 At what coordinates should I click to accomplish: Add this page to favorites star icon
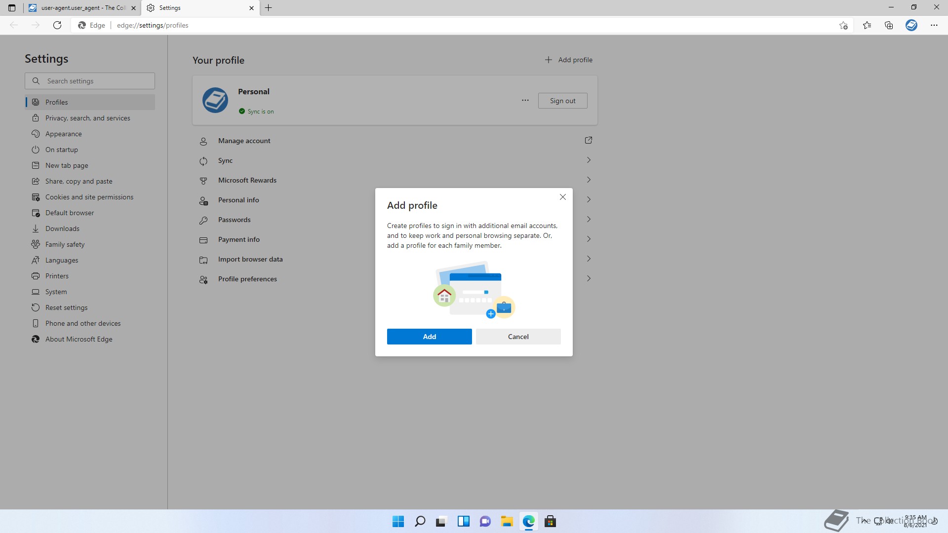tap(843, 25)
